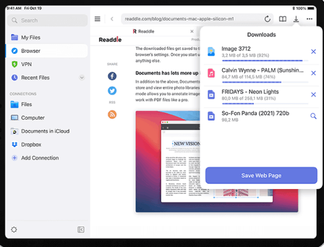Click the battery indicator in status bar

(x=311, y=8)
